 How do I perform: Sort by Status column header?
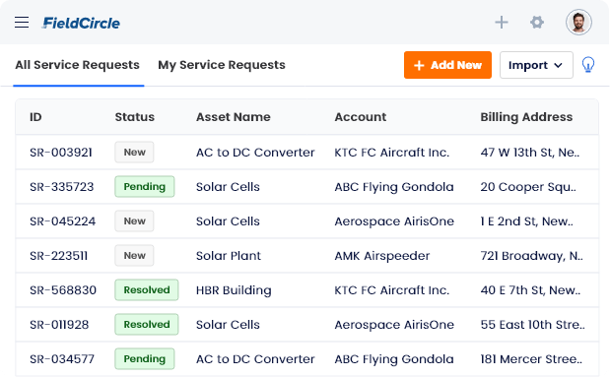coord(135,117)
